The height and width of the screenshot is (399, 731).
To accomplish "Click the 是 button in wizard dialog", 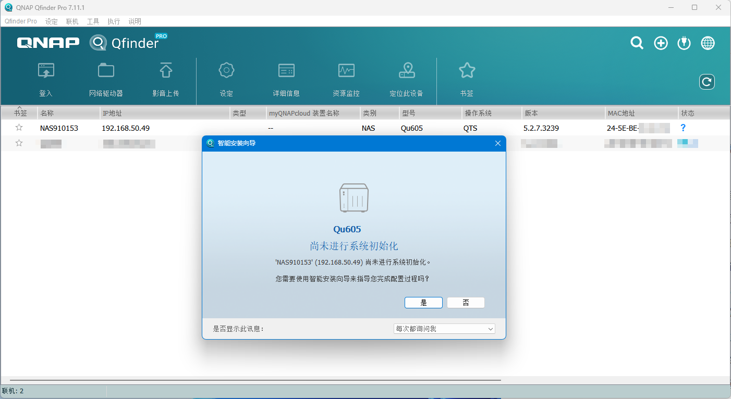I will (423, 303).
